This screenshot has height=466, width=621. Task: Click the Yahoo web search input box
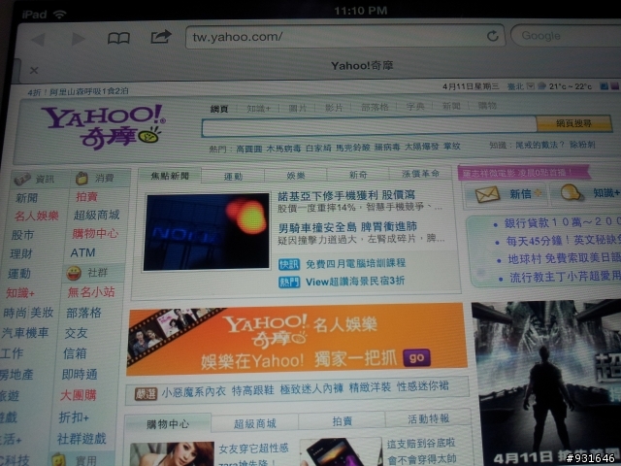pos(369,127)
